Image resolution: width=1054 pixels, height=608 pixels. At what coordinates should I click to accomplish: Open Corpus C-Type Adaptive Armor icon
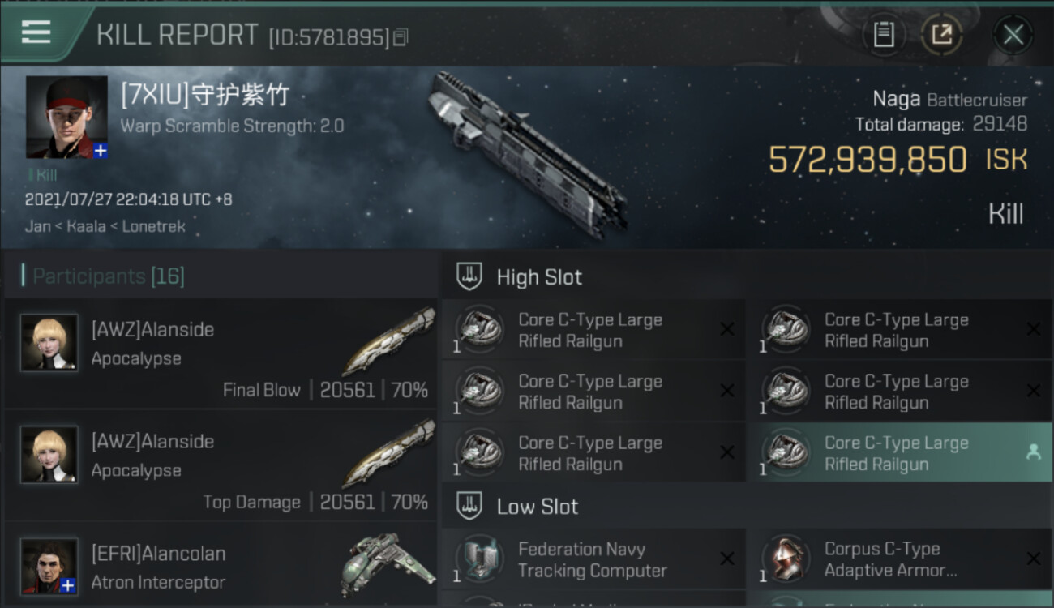point(785,559)
